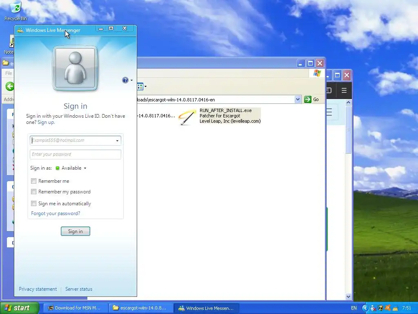This screenshot has height=314, width=418.
Task: Close the browser window behind Explorer
Action: coord(347,75)
